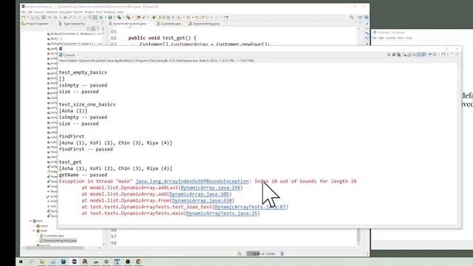
Task: Collapse the tests package in Project Explorer
Action: click(34, 231)
